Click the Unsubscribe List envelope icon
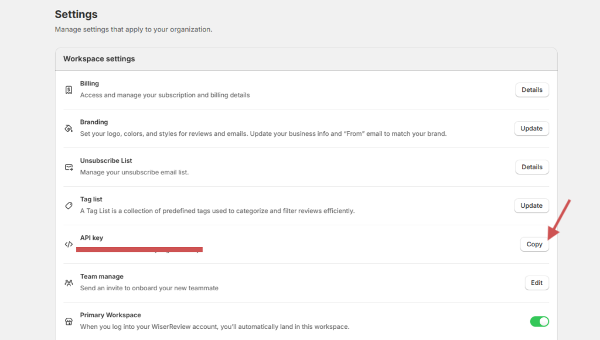This screenshot has width=600, height=340. click(69, 167)
